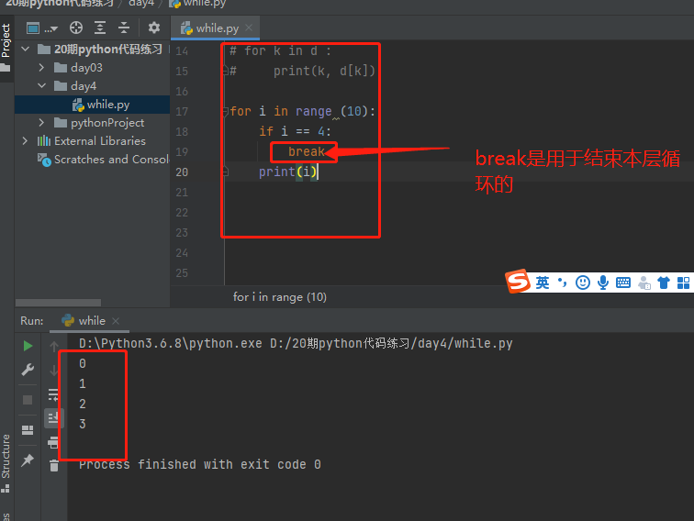Select the day03 folder label
The height and width of the screenshot is (521, 694).
[86, 68]
